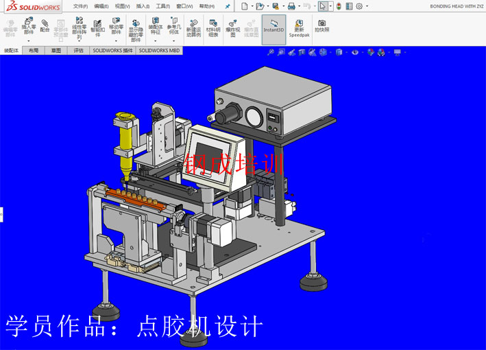Switch to the Evaluate (评估) tab

pos(79,51)
